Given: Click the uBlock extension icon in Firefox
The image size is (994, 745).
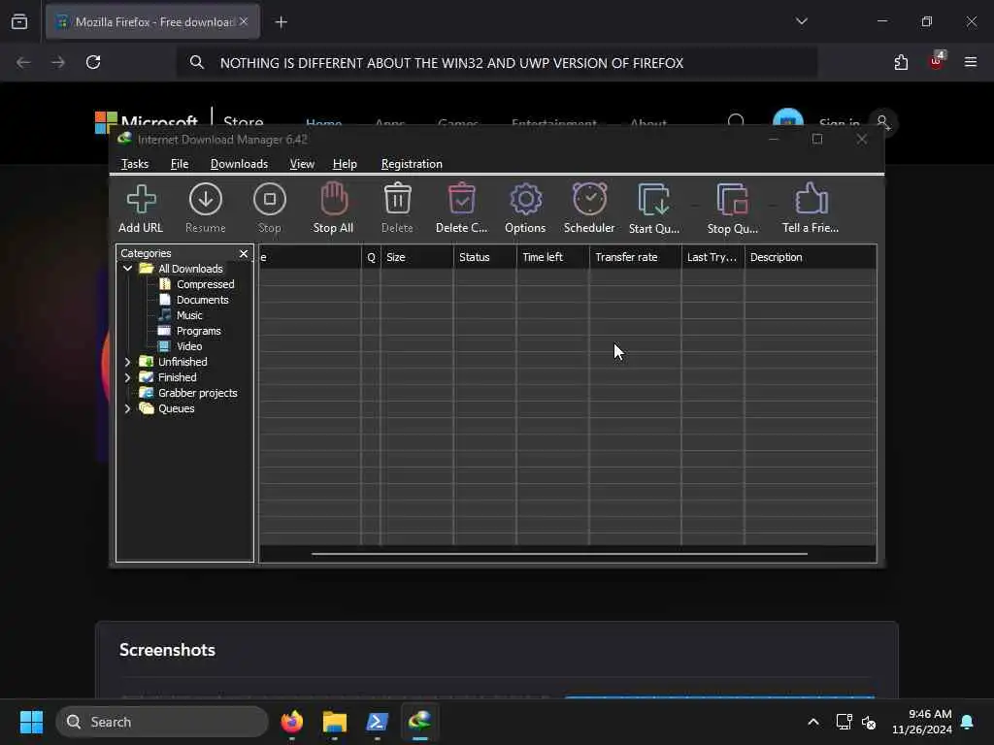Looking at the screenshot, I should point(937,61).
